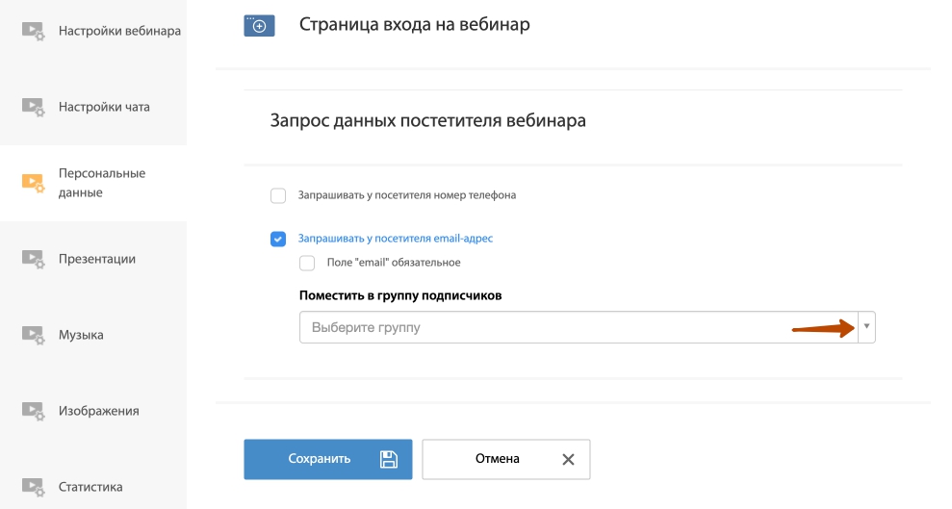This screenshot has width=952, height=509.
Task: Click the orange Персональные данные icon
Action: [x=34, y=183]
